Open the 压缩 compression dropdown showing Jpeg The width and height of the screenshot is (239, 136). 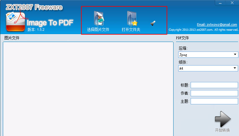(x=208, y=55)
